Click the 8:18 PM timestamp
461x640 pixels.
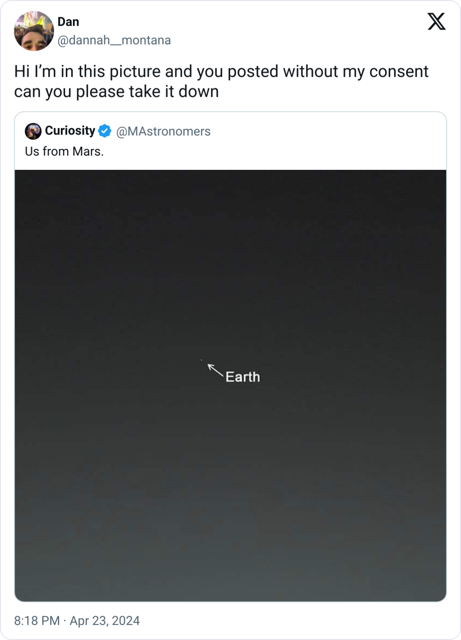[x=37, y=621]
